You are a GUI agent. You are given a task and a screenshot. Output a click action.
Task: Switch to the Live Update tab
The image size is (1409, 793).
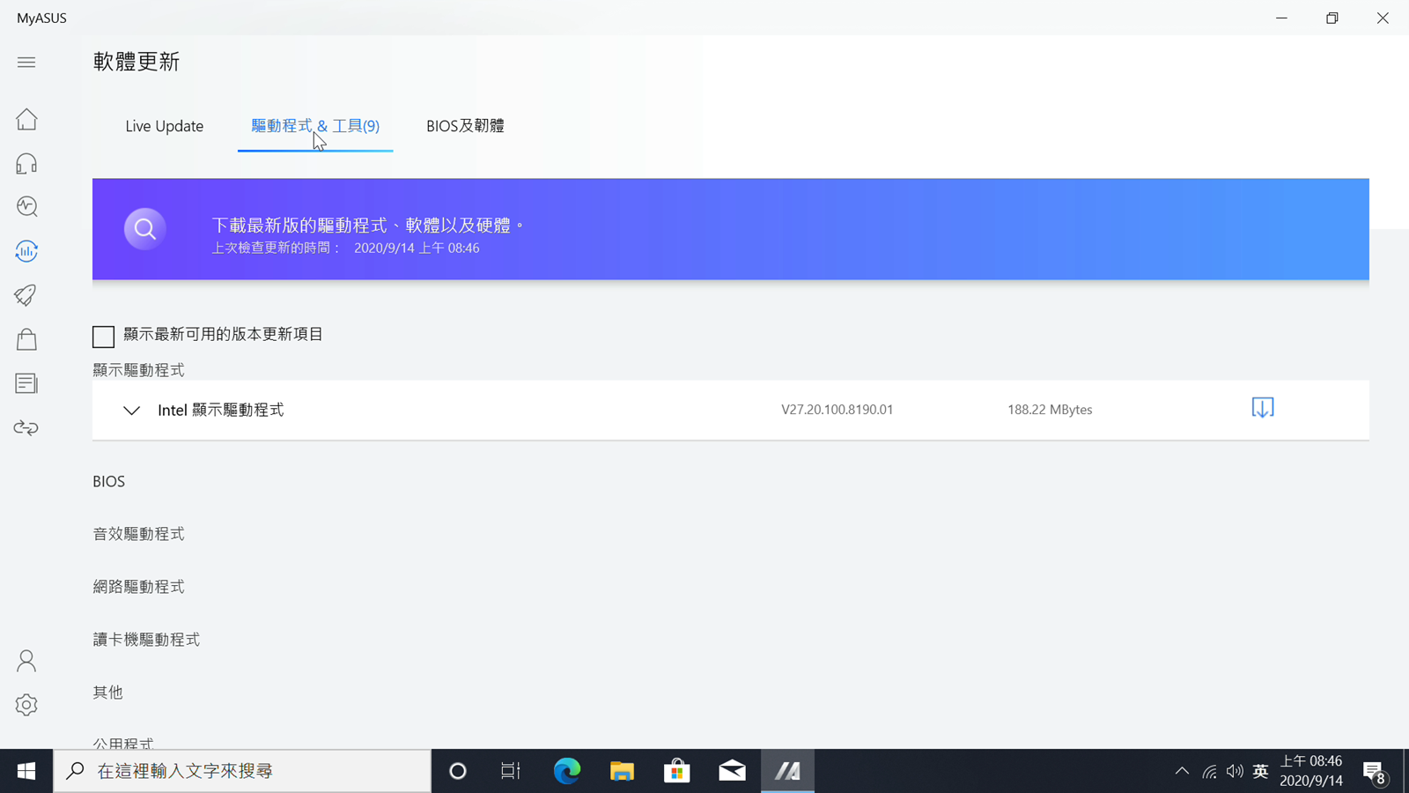tap(164, 126)
